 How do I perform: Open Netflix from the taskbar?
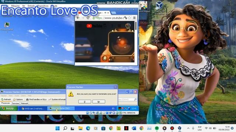click(x=126, y=128)
